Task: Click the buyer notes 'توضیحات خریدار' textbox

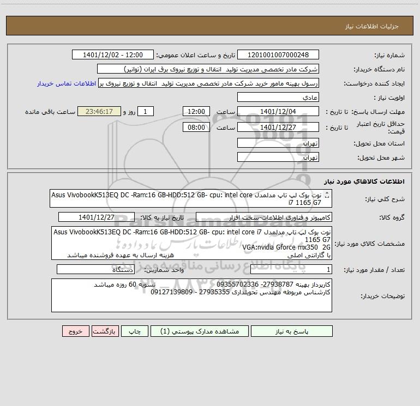Action: pos(191,295)
